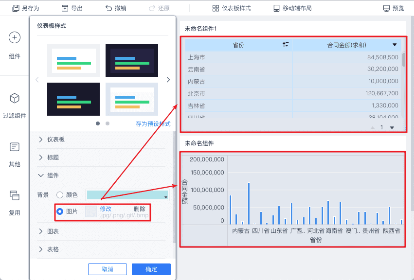
Task: Click the 北京市 table cell
Action: click(239, 93)
